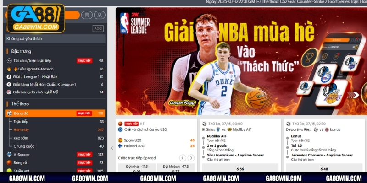The height and width of the screenshot is (183, 367).
Task: Select 6.56 combo odds button
Action: (x=240, y=168)
